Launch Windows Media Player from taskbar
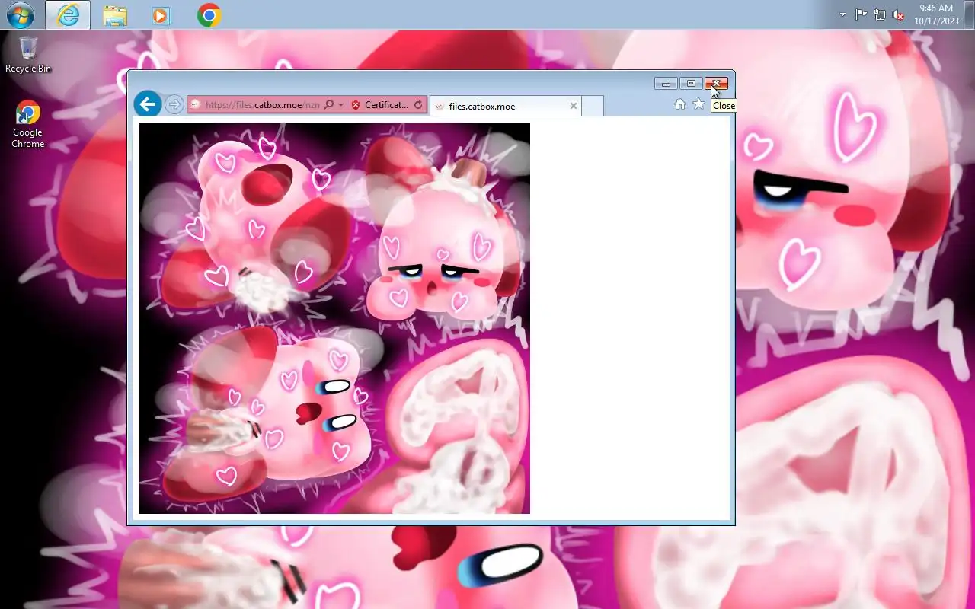The height and width of the screenshot is (609, 975). [161, 15]
